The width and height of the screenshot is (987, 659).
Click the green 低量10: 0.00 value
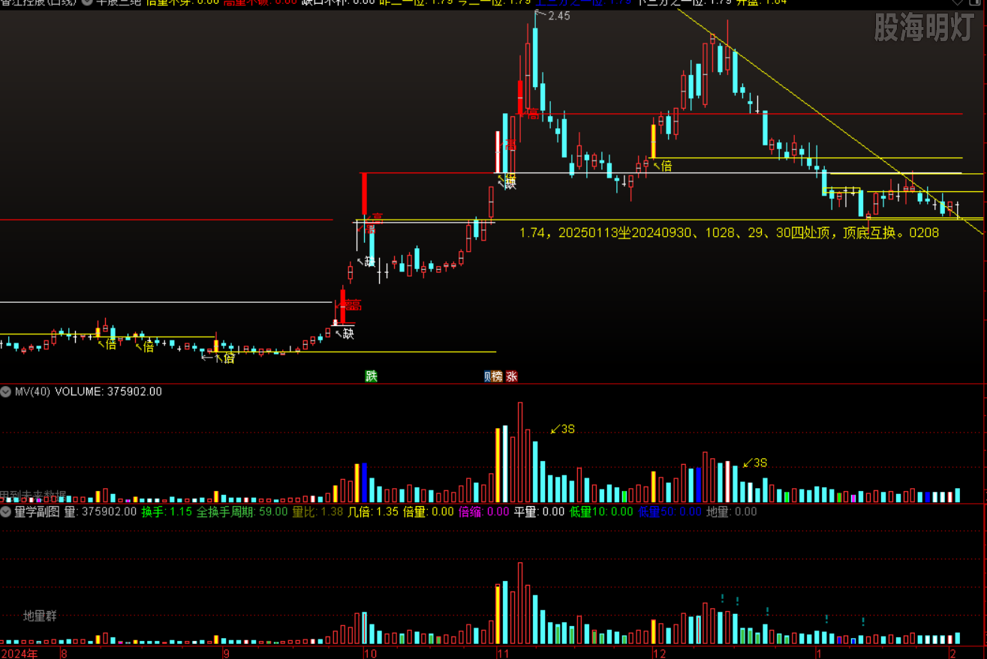pos(601,511)
